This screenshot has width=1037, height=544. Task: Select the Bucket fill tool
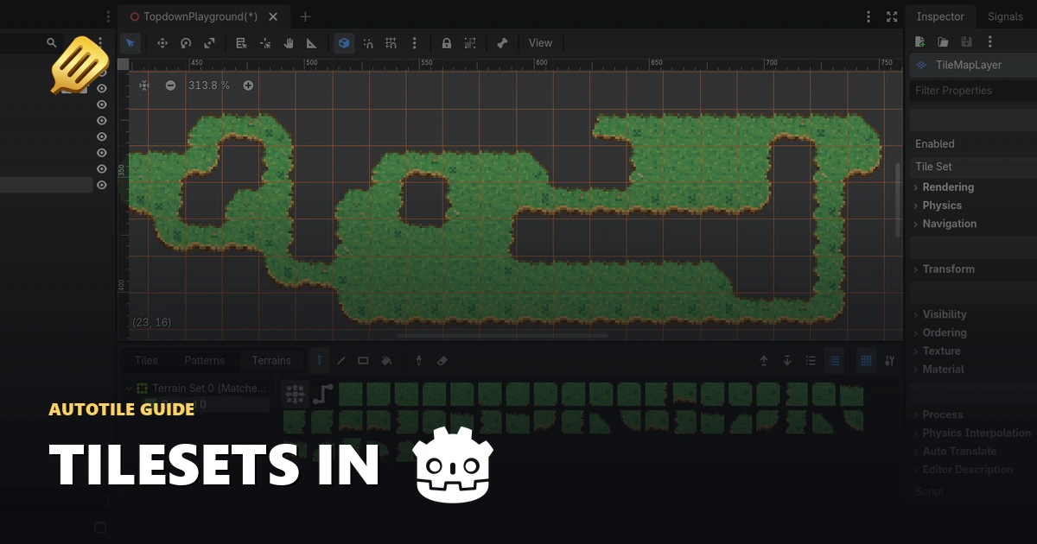point(387,361)
